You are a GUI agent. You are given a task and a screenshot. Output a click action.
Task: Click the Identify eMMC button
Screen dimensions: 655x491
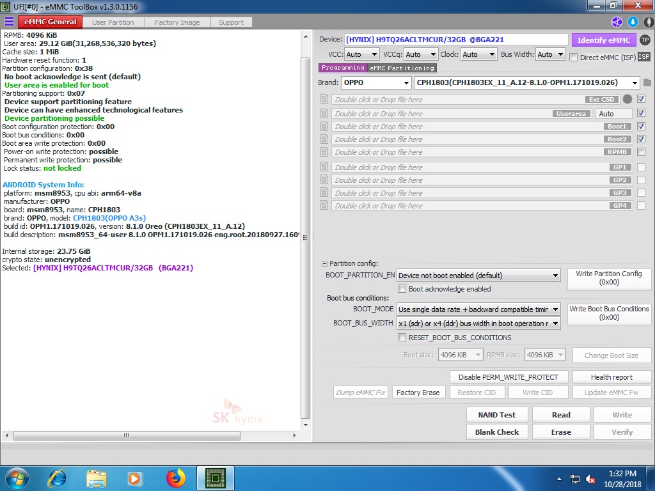[x=604, y=40]
